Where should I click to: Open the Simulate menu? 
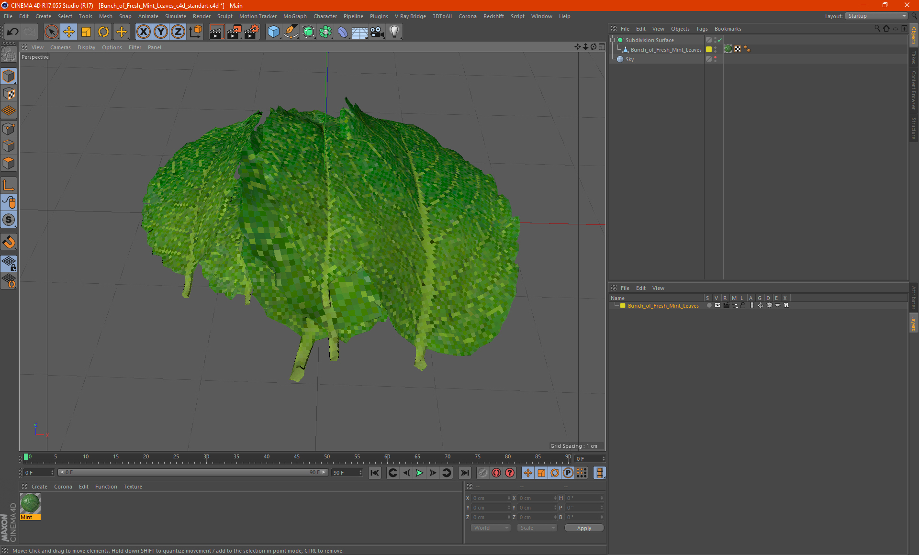(176, 16)
